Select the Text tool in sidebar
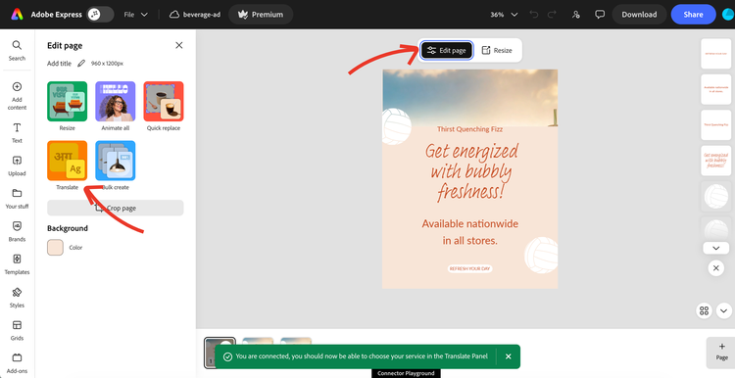The width and height of the screenshot is (735, 378). (x=17, y=133)
